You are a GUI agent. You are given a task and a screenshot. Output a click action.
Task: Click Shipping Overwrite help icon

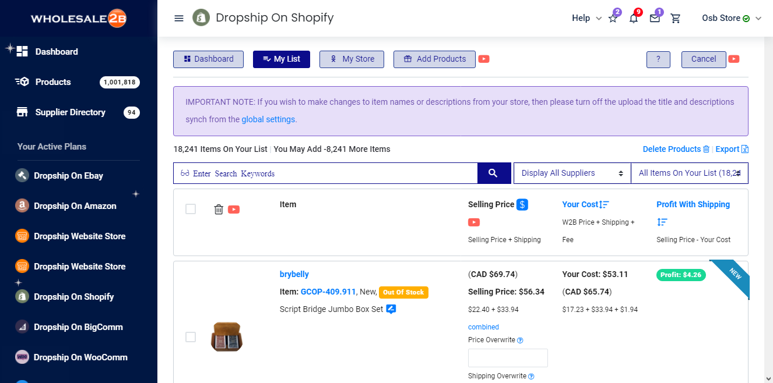coord(532,376)
